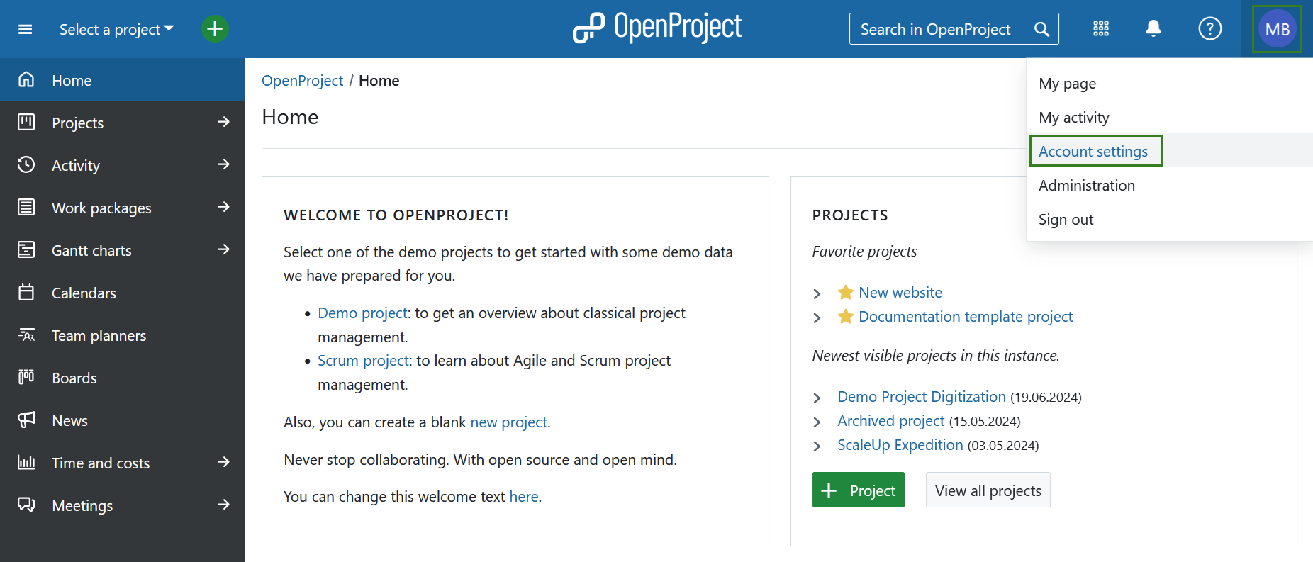Click the Team planners sidebar icon
The image size is (1313, 562).
(26, 335)
